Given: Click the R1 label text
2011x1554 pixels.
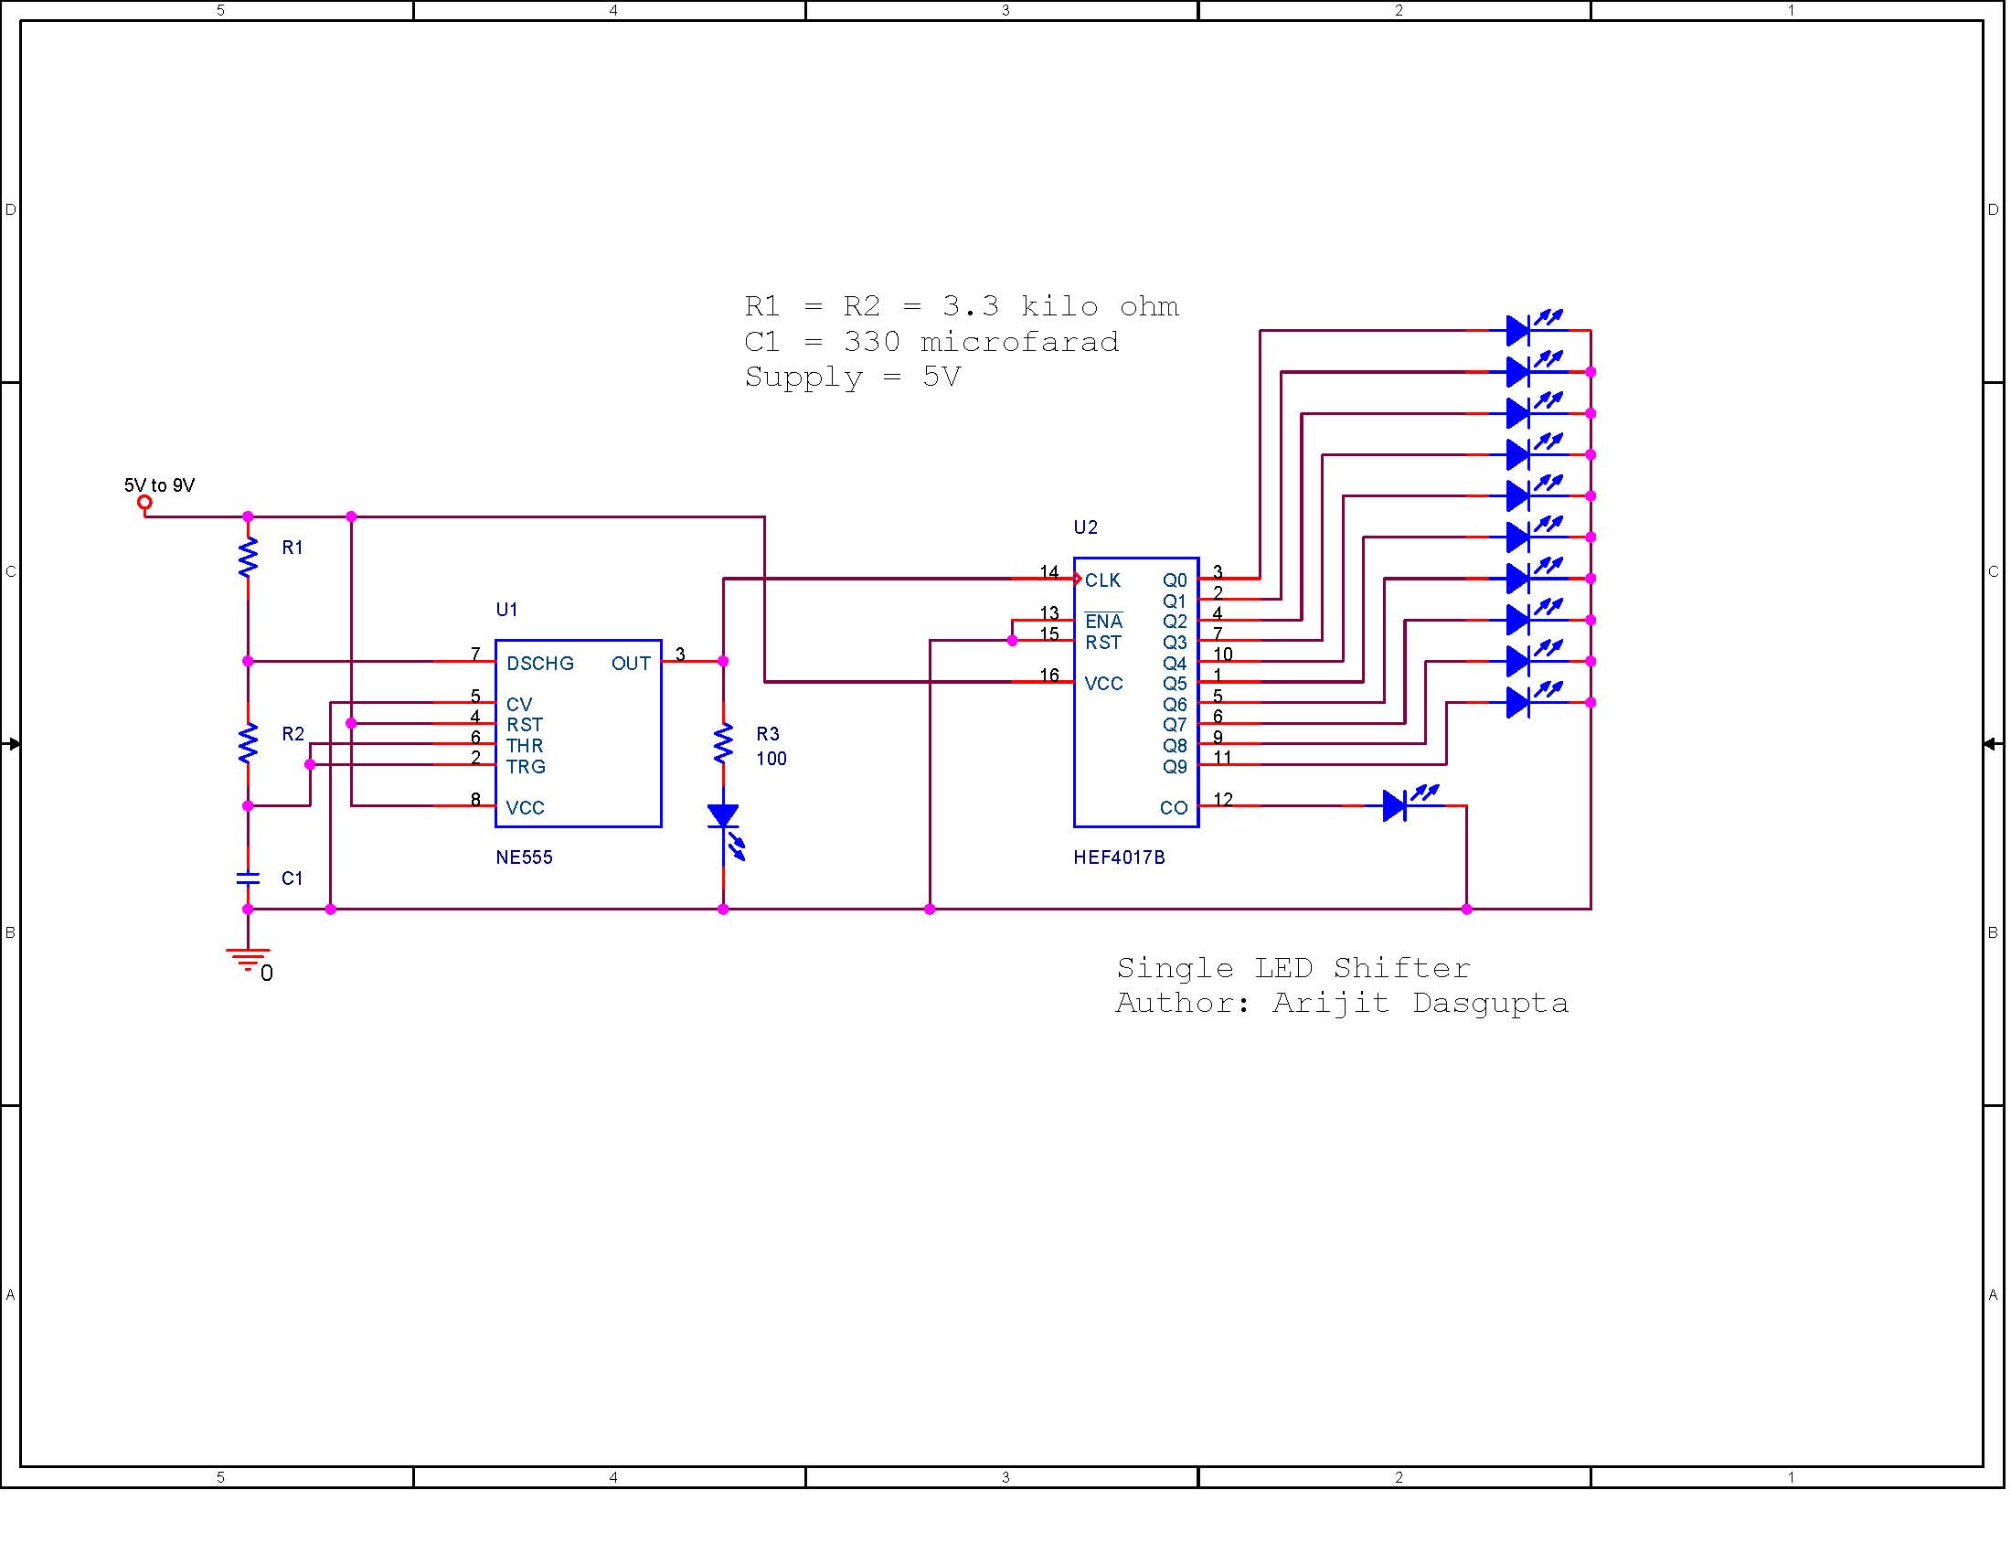Looking at the screenshot, I should click(x=293, y=549).
